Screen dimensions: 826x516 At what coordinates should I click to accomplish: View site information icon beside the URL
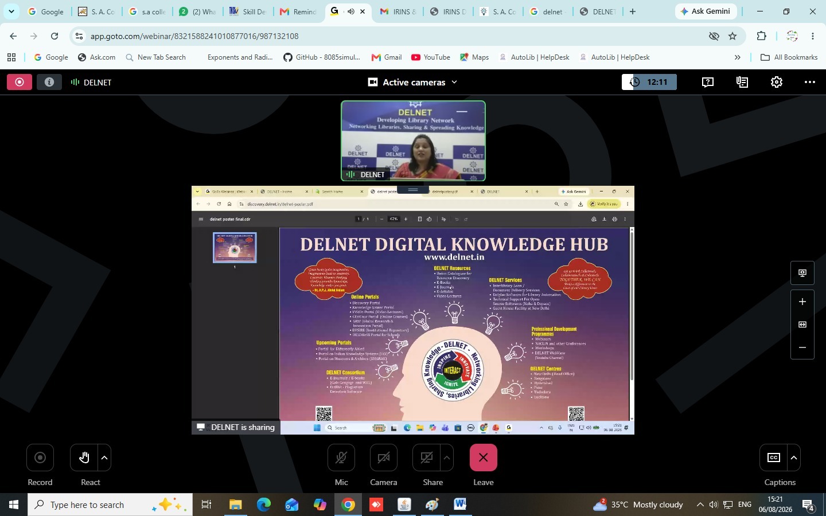pyautogui.click(x=79, y=36)
